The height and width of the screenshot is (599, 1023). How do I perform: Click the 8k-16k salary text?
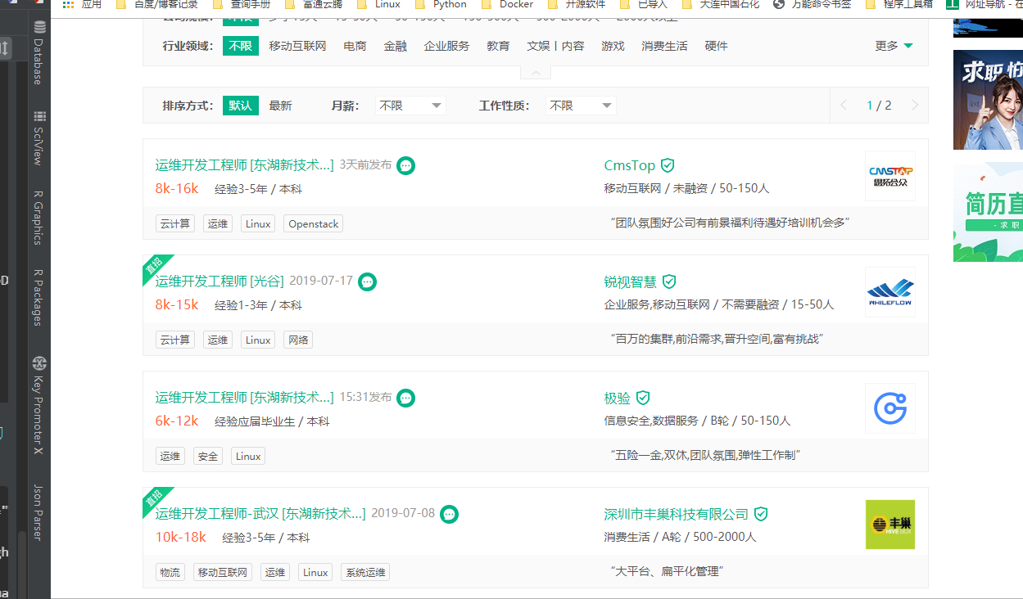[x=177, y=188]
